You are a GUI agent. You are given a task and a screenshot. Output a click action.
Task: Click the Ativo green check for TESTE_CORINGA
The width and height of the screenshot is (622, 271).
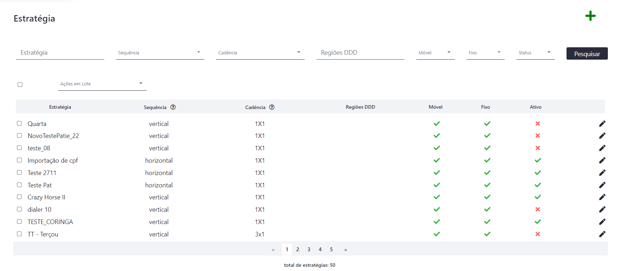pyautogui.click(x=538, y=222)
